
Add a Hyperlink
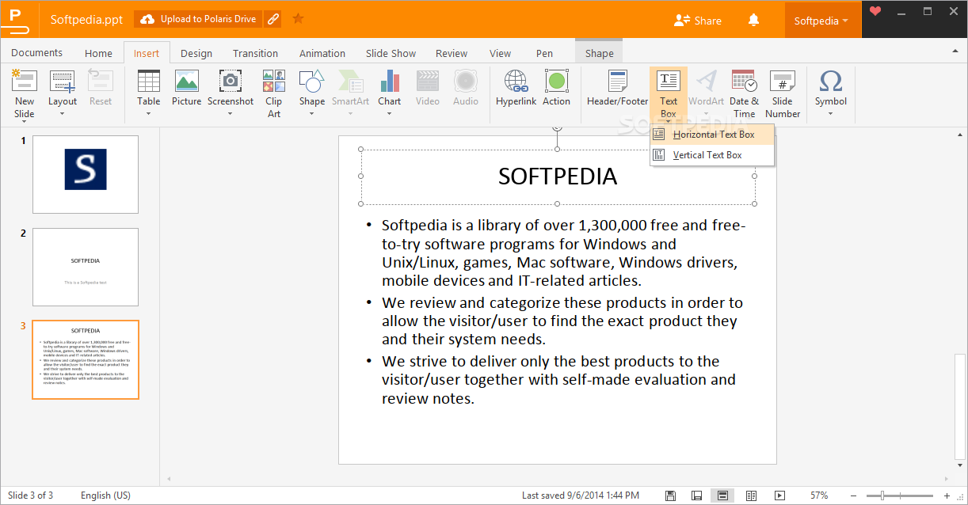[x=516, y=87]
